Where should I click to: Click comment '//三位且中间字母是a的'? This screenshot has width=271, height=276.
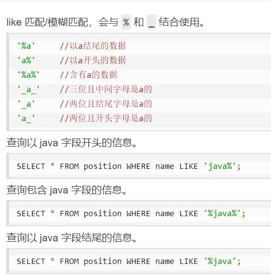[106, 89]
